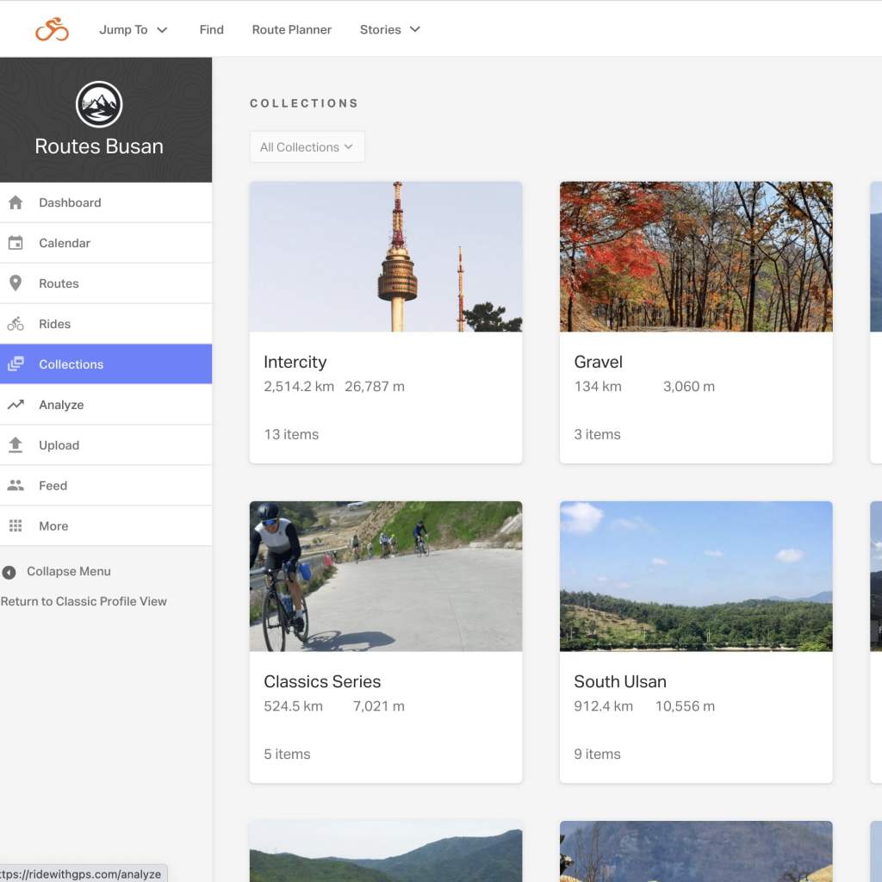882x882 pixels.
Task: Click the Analyze trend line icon
Action: coord(16,405)
